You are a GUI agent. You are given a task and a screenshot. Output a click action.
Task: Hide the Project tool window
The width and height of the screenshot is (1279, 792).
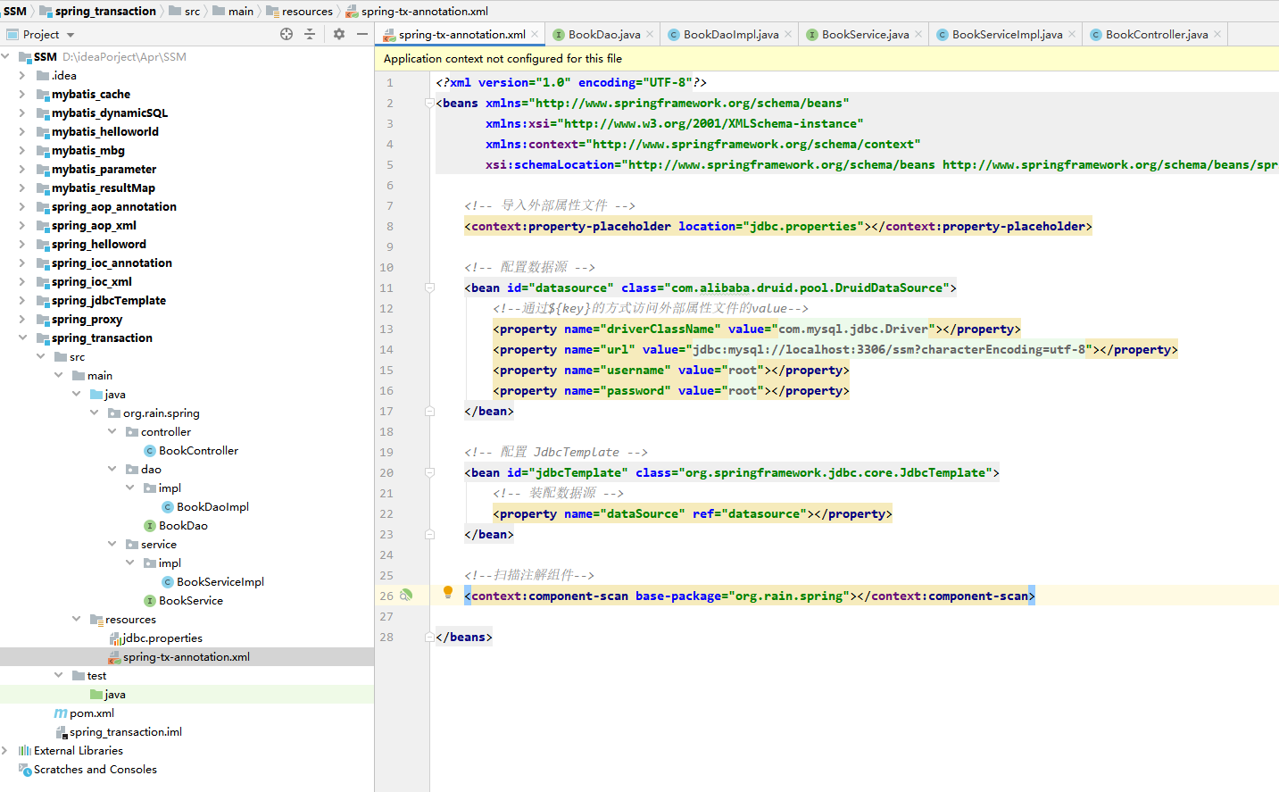[362, 34]
